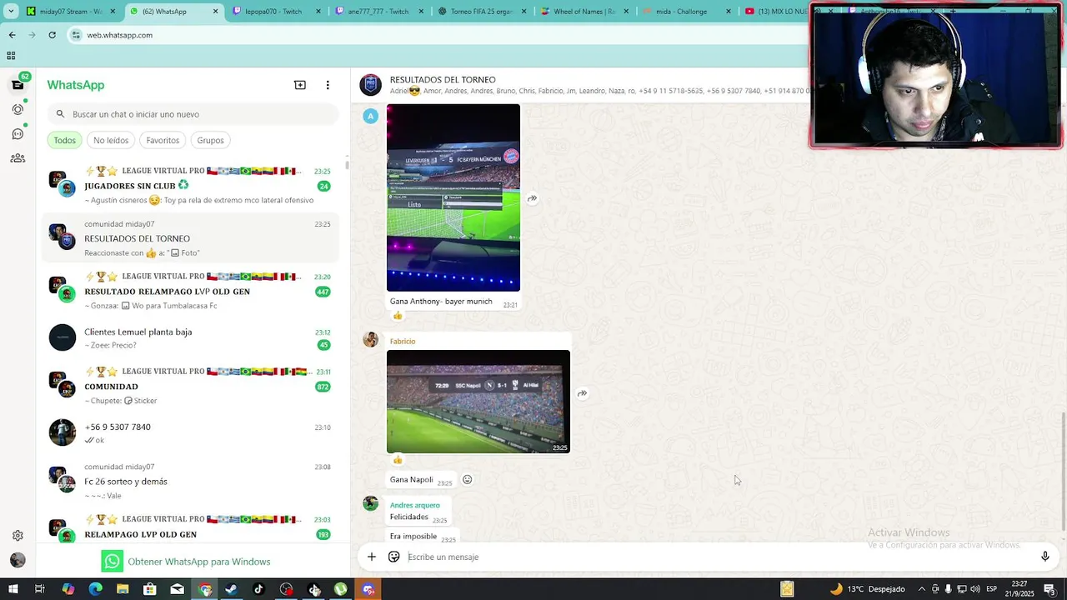Click Andres arquero's avatar beside his message

tap(371, 503)
